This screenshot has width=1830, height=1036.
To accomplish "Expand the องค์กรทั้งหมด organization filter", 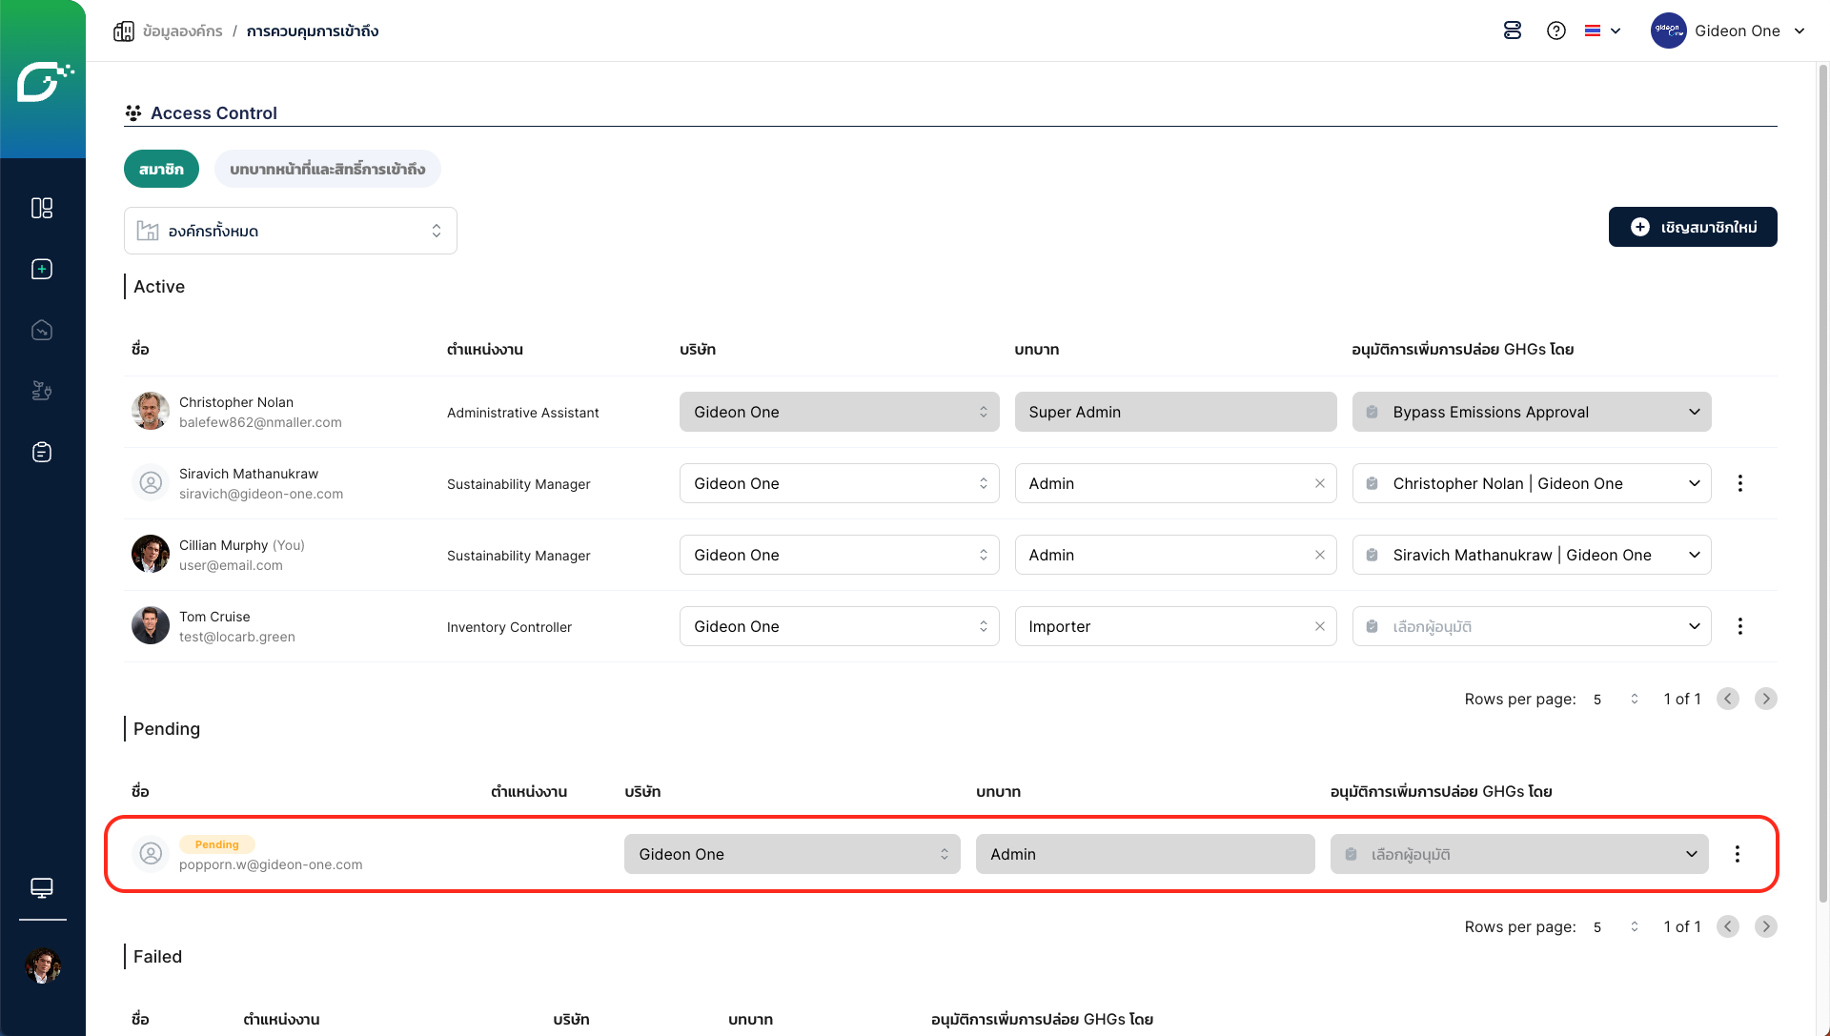I will point(290,231).
